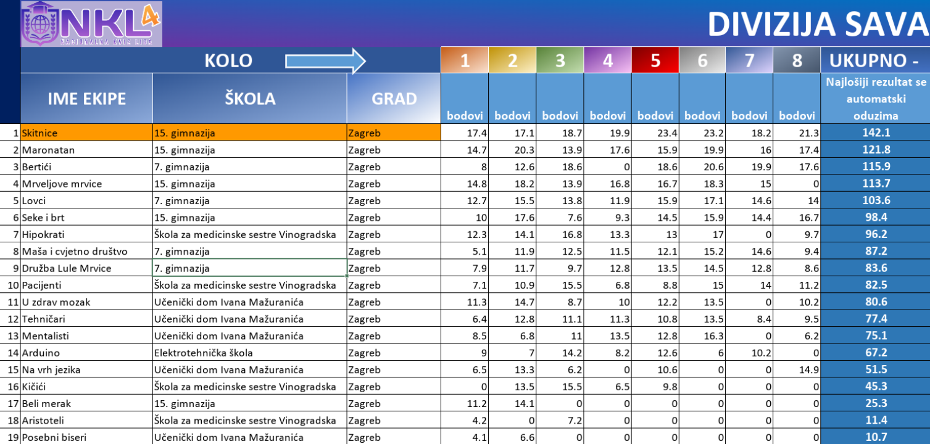Select the green round 3 header
Screen dimensions: 930x444
[x=560, y=60]
